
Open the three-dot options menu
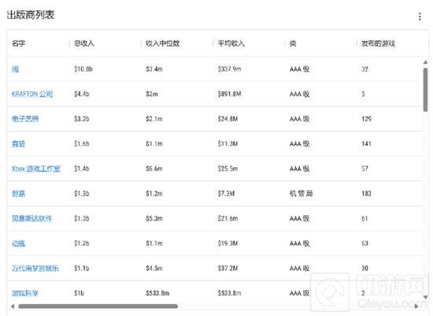click(x=420, y=17)
